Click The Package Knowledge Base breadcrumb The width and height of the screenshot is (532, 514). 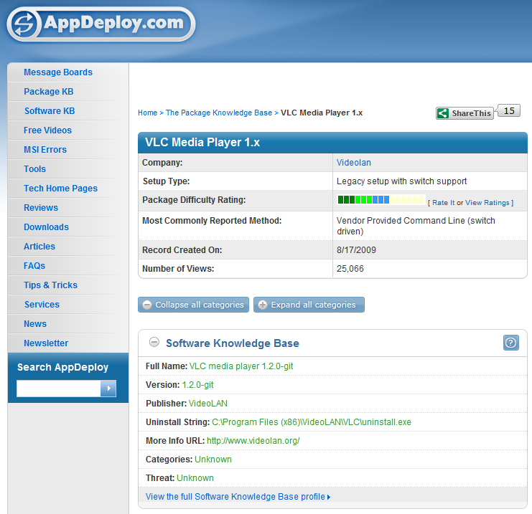(219, 113)
